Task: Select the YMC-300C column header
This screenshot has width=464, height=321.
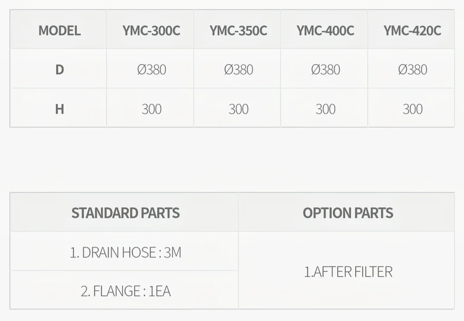Action: [151, 30]
